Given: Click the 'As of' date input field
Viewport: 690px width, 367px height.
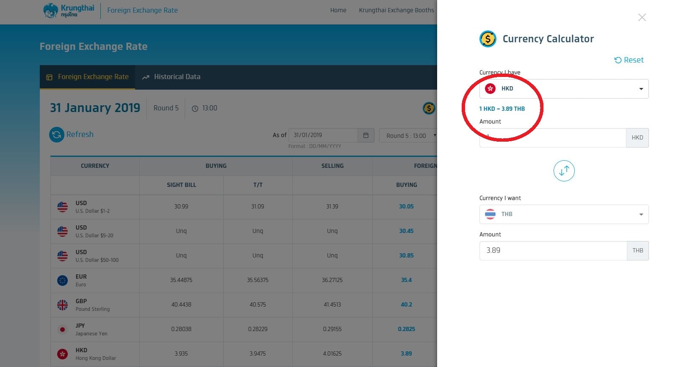Looking at the screenshot, I should click(x=323, y=135).
